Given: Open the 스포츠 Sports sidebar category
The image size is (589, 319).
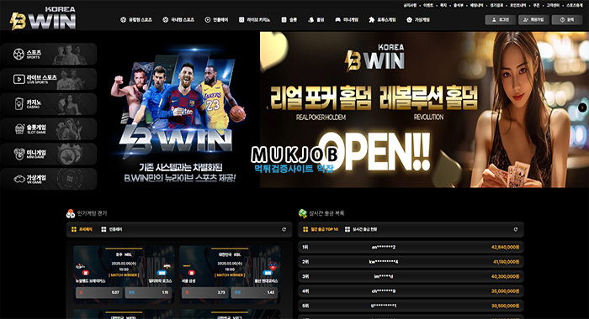Looking at the screenshot, I should point(49,54).
